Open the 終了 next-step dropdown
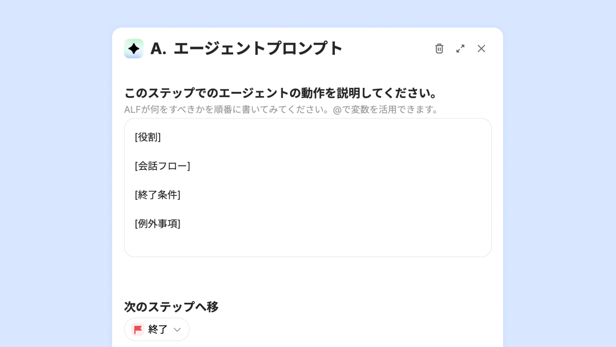616x347 pixels. coord(157,329)
